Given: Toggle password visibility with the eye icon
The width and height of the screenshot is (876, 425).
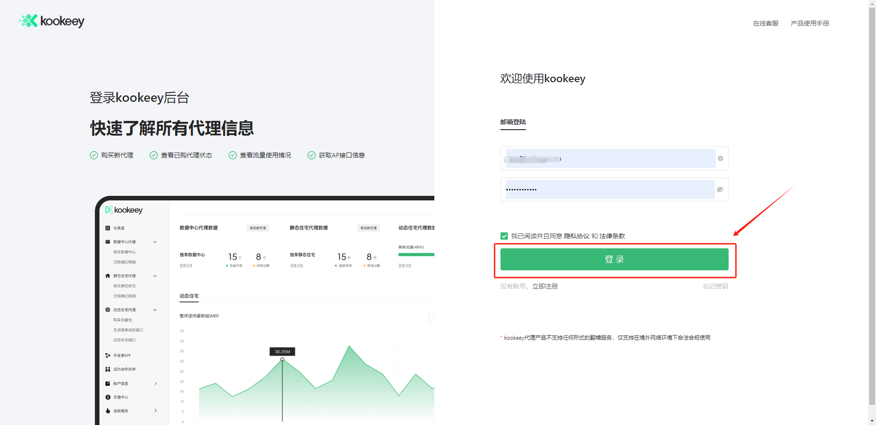Looking at the screenshot, I should point(720,189).
